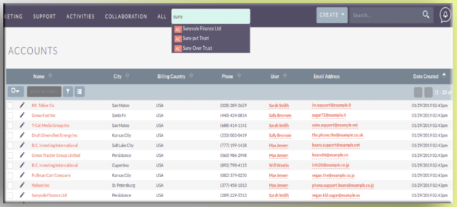This screenshot has width=457, height=207.
Task: Edit Green Tractor Group Limited pencil icon
Action: (x=22, y=155)
